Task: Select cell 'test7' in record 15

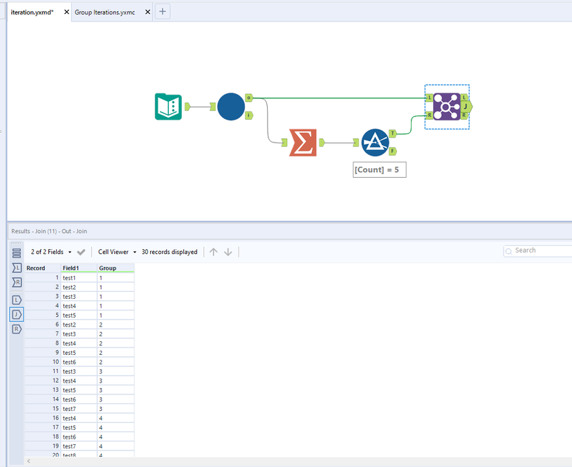Action: coord(79,409)
